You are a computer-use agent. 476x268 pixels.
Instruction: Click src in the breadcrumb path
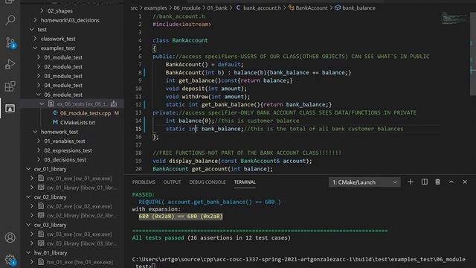pyautogui.click(x=134, y=8)
